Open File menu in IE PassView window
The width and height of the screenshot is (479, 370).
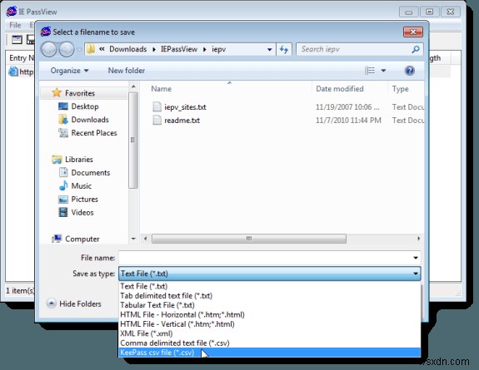pos(15,25)
